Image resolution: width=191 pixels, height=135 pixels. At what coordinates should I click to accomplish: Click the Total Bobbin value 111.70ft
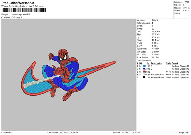click(x=156, y=57)
